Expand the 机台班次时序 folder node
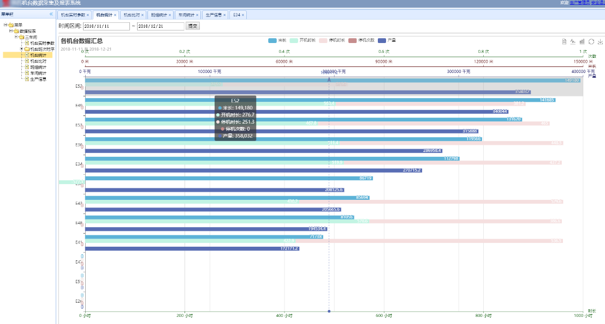 [22, 49]
